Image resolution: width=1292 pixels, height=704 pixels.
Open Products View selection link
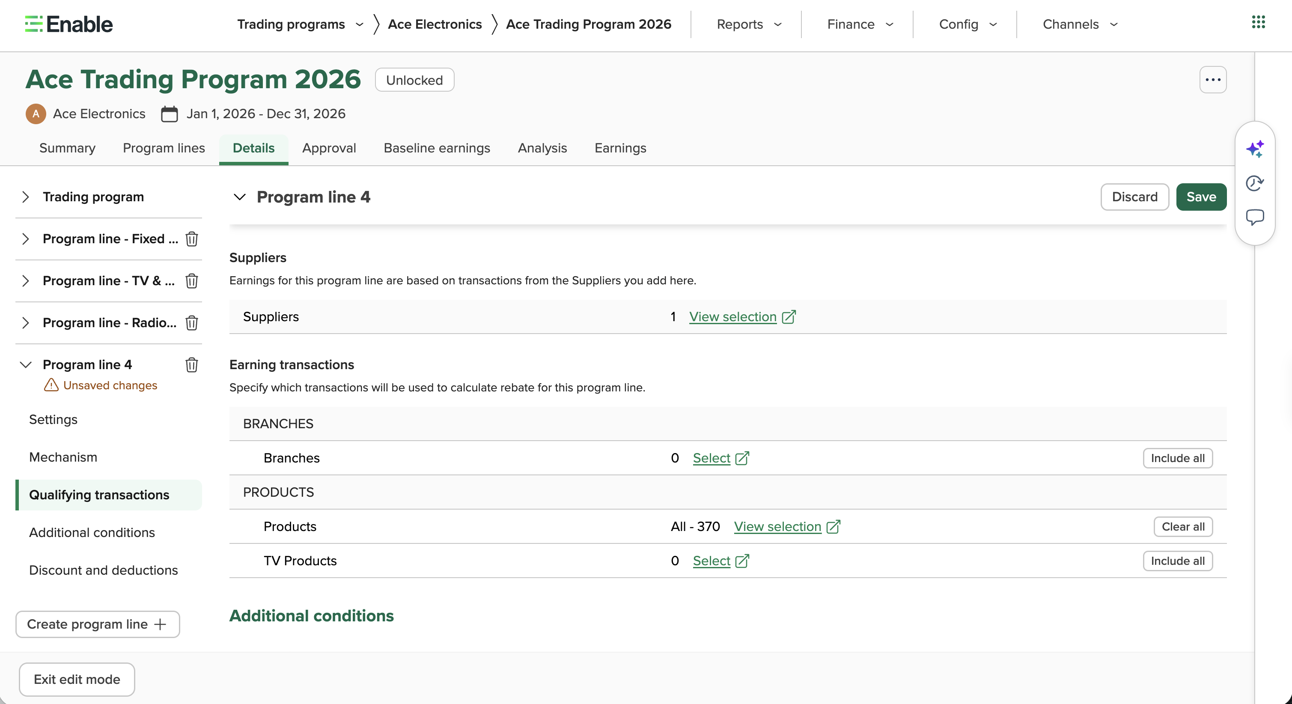(x=777, y=527)
